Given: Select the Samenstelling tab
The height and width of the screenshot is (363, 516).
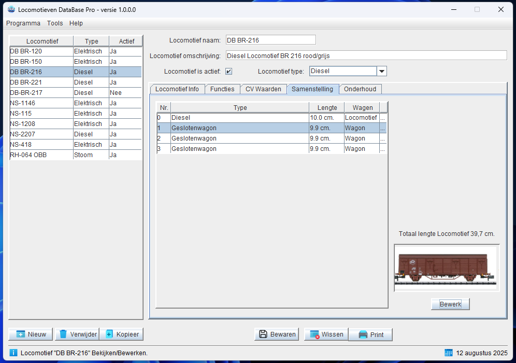Looking at the screenshot, I should click(312, 89).
